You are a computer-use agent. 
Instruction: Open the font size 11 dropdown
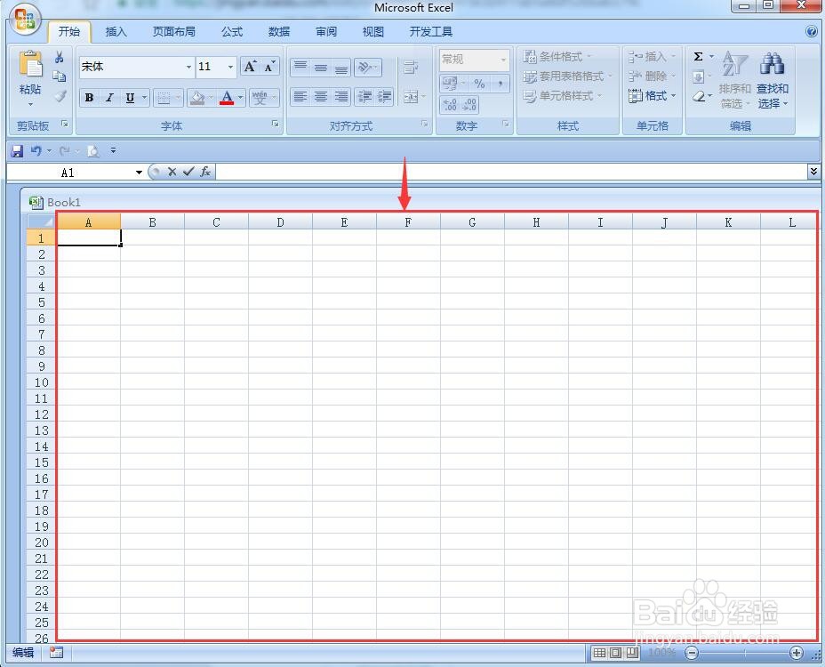[x=230, y=67]
